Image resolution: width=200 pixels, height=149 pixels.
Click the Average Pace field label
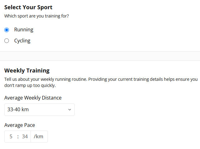[x=20, y=125]
